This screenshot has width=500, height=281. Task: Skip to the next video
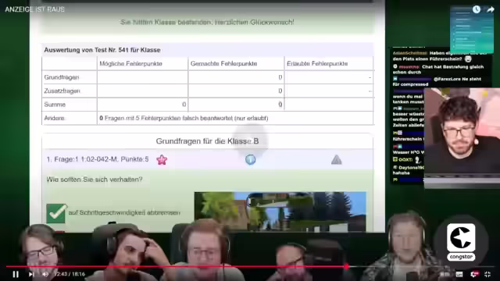[31, 274]
